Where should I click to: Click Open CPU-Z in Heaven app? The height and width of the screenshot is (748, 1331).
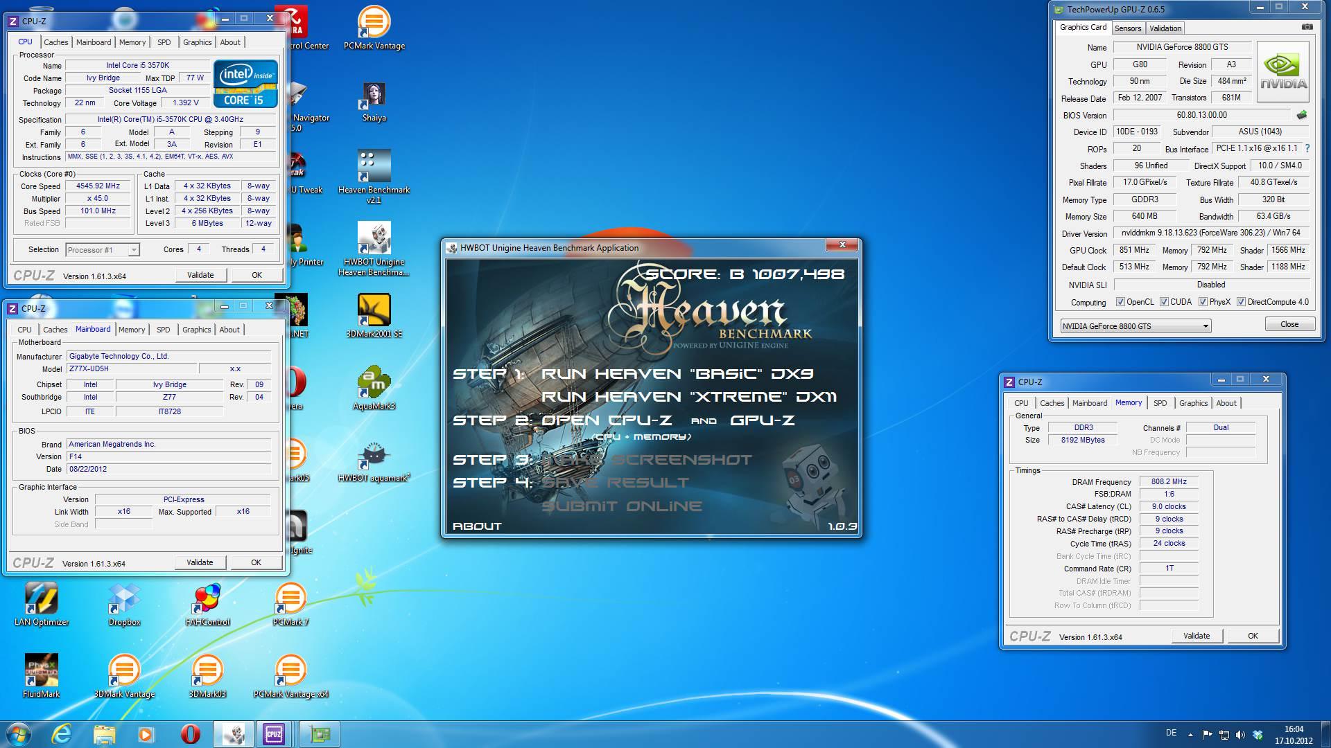607,420
